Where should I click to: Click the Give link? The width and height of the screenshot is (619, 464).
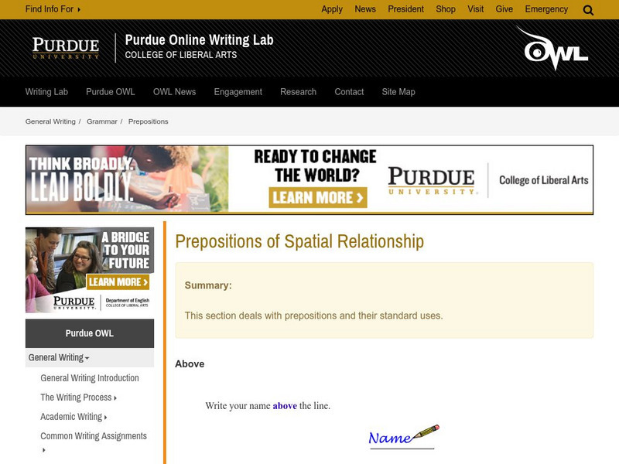point(504,9)
